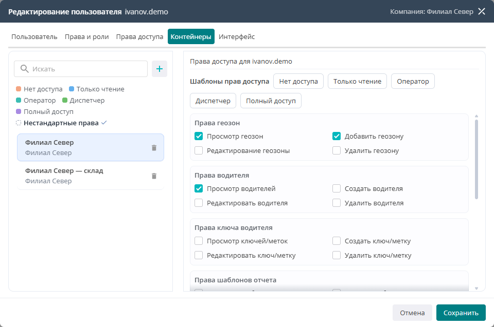Check Удалить геозону option
The height and width of the screenshot is (327, 494).
(x=337, y=150)
